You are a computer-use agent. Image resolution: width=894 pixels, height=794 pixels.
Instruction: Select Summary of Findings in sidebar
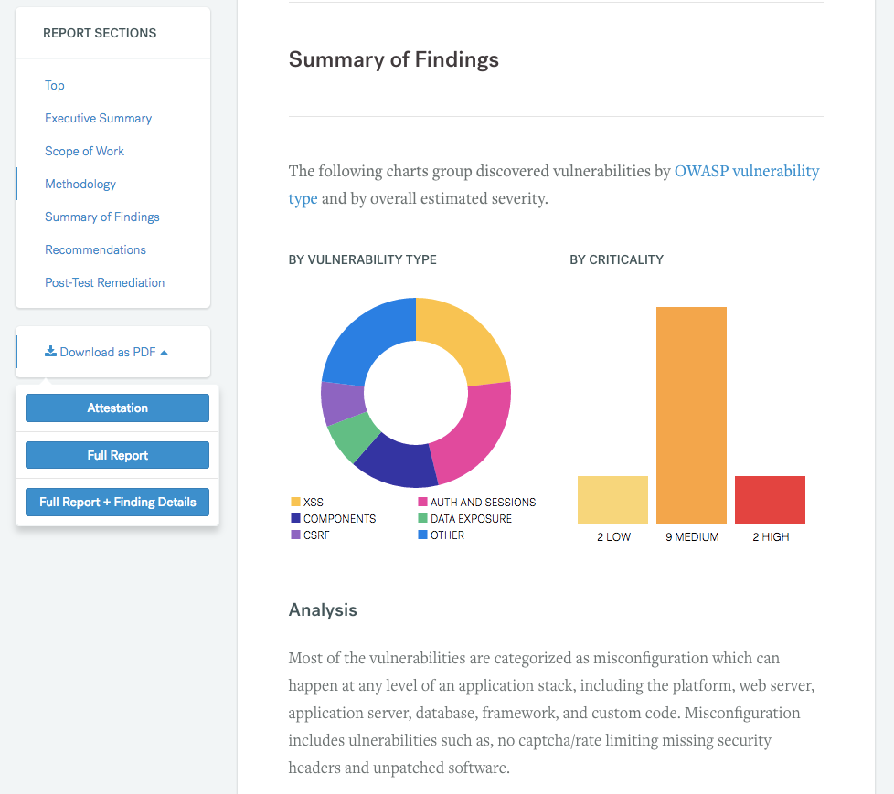tap(102, 217)
